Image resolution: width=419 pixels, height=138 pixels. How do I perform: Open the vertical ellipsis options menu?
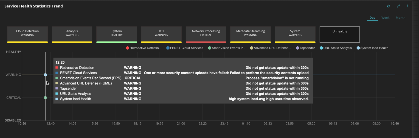tap(407, 6)
